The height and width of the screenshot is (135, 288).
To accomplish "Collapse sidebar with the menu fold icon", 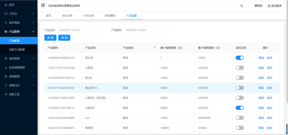I will pos(43,5).
